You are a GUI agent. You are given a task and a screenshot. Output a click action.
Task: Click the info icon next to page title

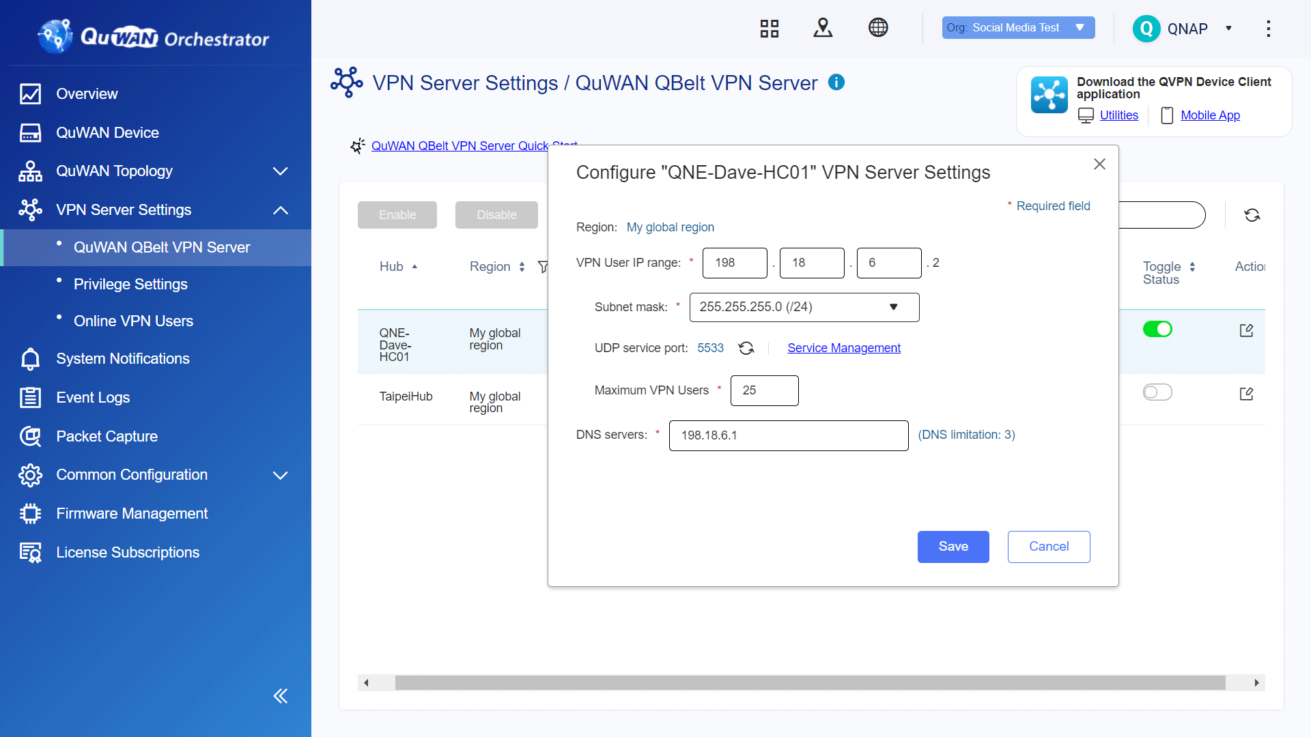(836, 83)
